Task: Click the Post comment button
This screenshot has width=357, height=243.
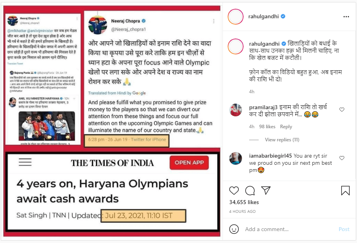Action: [344, 229]
